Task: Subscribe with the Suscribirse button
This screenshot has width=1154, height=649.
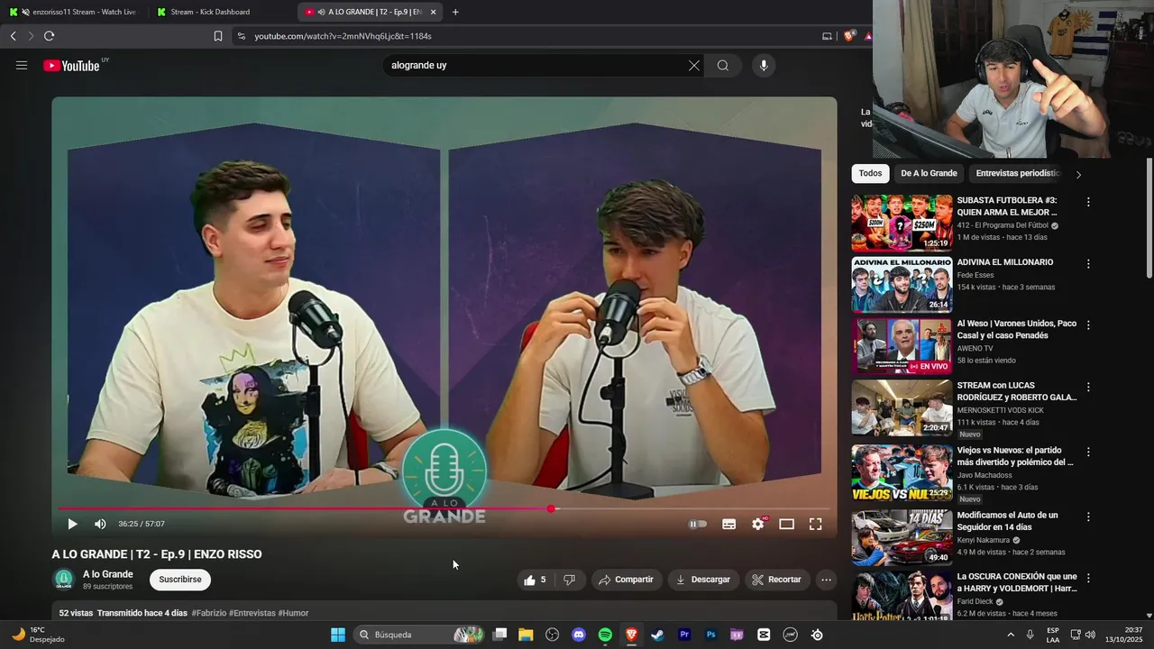Action: (180, 580)
